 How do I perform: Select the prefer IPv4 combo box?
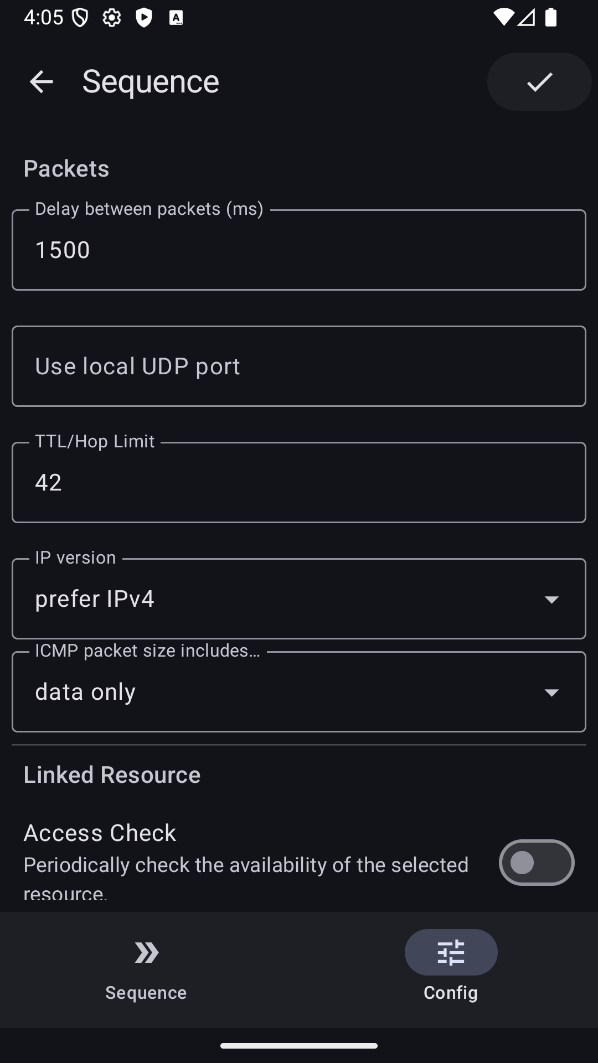277,599
